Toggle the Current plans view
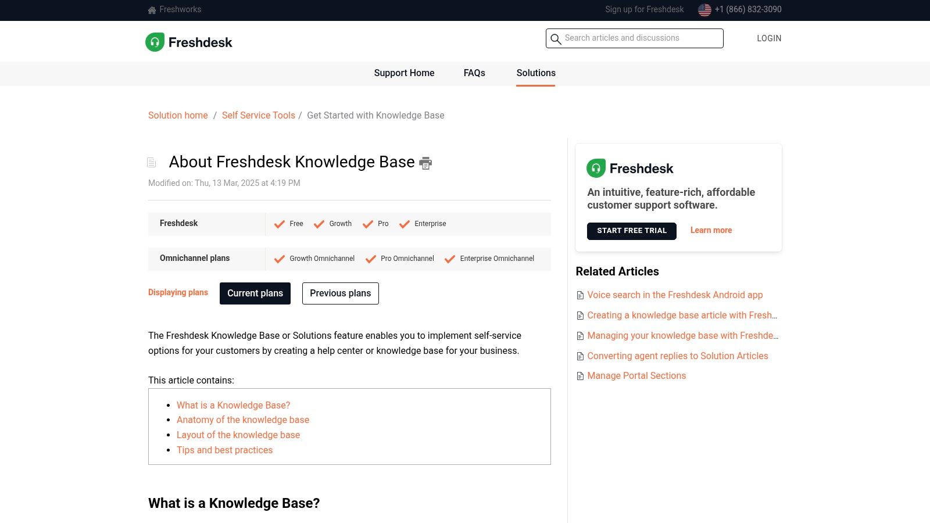Viewport: 930px width, 523px height. tap(255, 293)
